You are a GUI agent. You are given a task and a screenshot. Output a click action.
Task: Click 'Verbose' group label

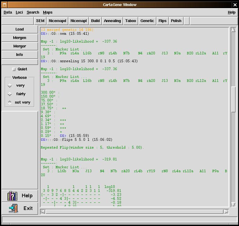click(19, 78)
